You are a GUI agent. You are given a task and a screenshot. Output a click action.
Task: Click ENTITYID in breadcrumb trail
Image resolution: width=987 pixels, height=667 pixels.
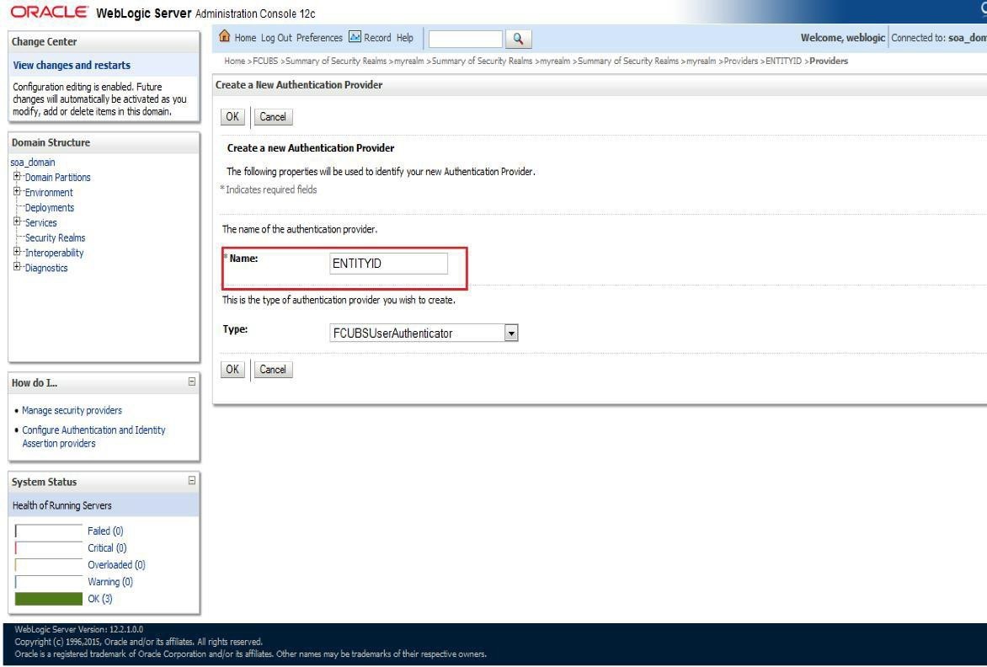783,61
